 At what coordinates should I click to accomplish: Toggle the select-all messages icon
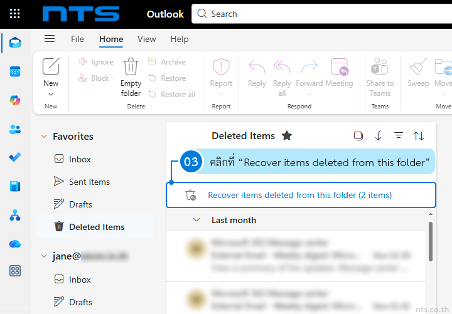click(x=358, y=135)
